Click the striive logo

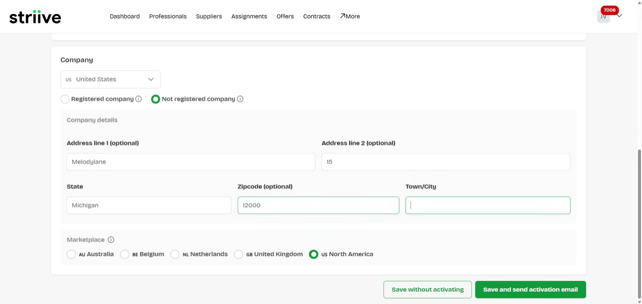click(35, 17)
